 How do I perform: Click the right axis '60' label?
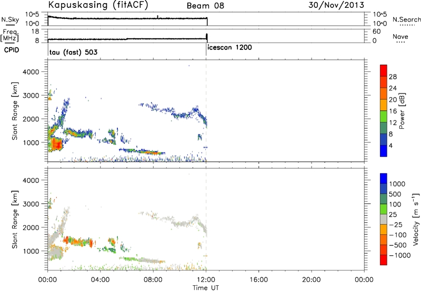377,32
